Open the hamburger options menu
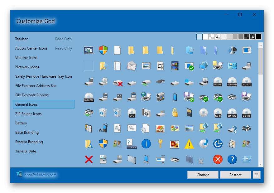 tap(256, 175)
